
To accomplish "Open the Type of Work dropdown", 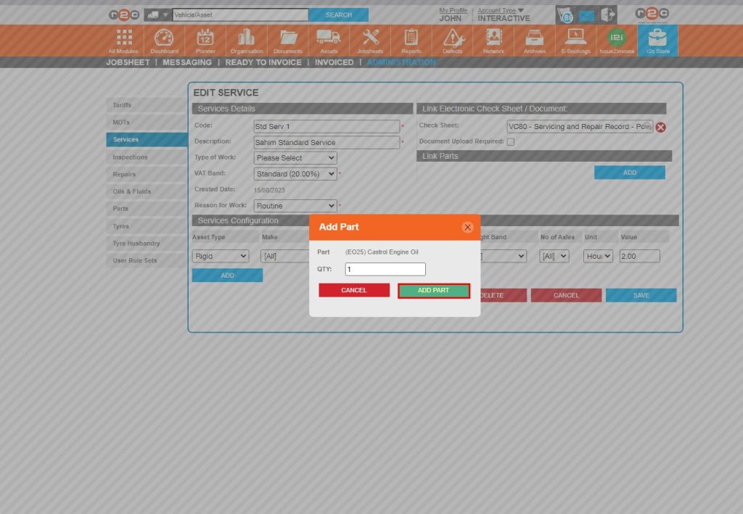I will (x=295, y=157).
